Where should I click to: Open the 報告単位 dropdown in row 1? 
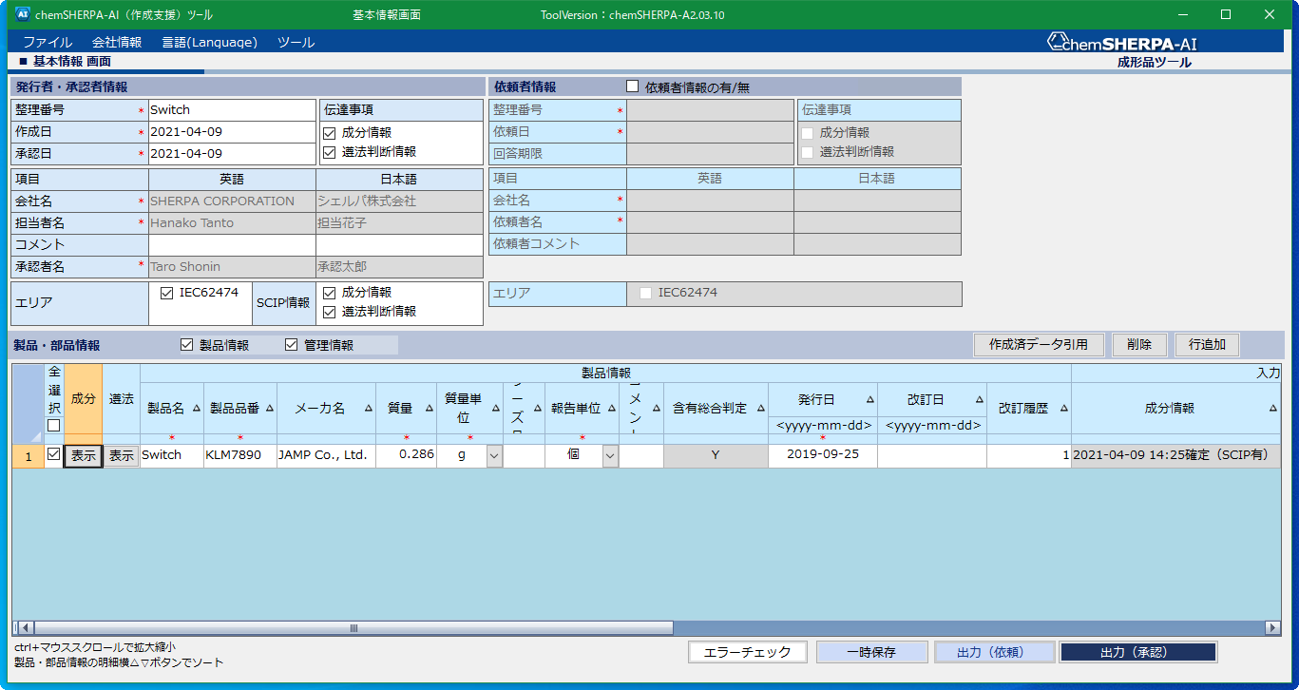(x=608, y=454)
